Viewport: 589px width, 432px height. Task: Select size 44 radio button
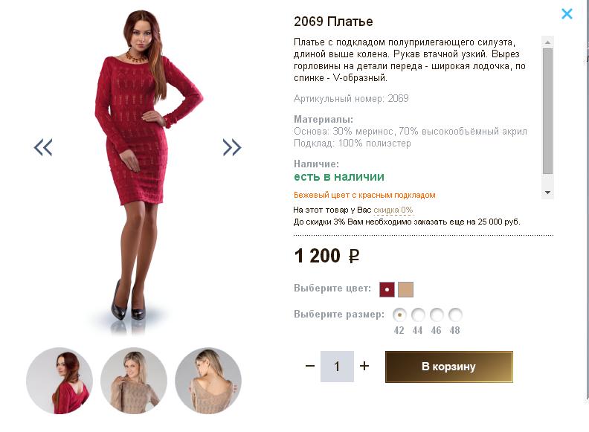click(x=418, y=315)
